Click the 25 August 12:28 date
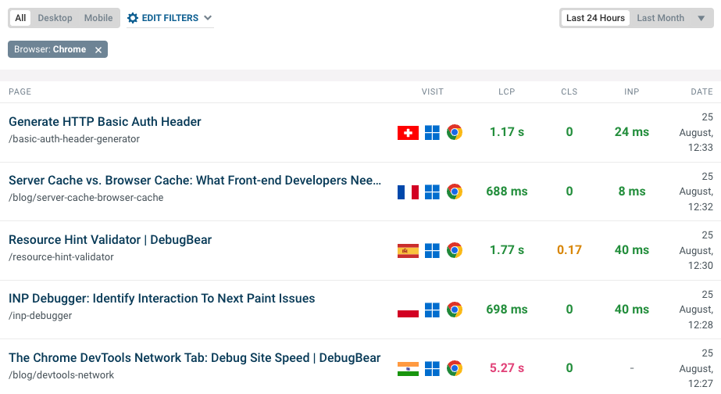Screen dimensions: 721x394 pyautogui.click(x=696, y=310)
